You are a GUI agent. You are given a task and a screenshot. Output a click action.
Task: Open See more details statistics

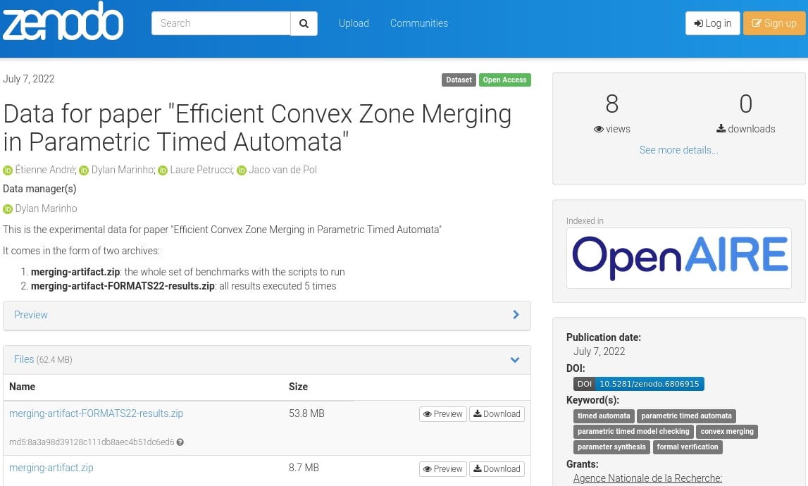pos(678,150)
